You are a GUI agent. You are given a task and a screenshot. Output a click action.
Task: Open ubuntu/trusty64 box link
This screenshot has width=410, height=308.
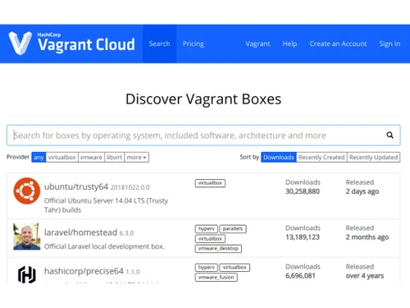pyautogui.click(x=76, y=186)
